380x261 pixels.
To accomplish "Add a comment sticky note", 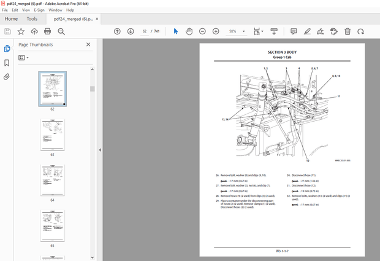I will (294, 31).
